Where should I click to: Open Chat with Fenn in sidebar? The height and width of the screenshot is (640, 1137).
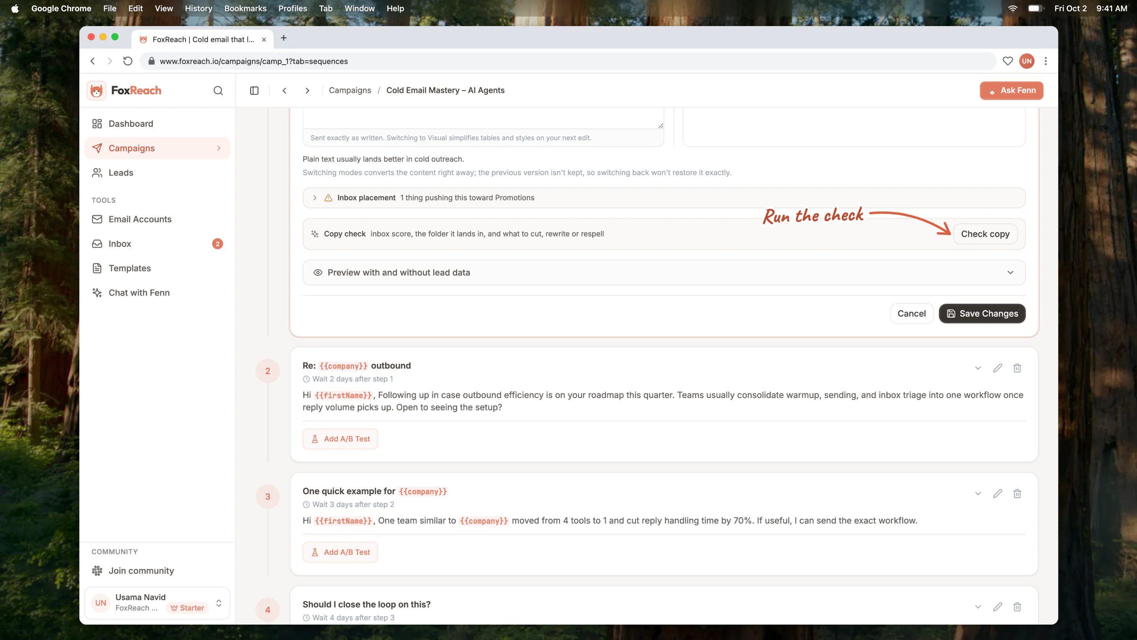click(x=157, y=293)
